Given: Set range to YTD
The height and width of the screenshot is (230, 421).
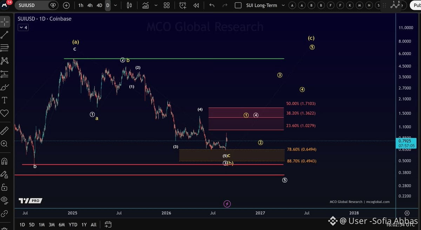Looking at the screenshot, I should click(73, 224).
